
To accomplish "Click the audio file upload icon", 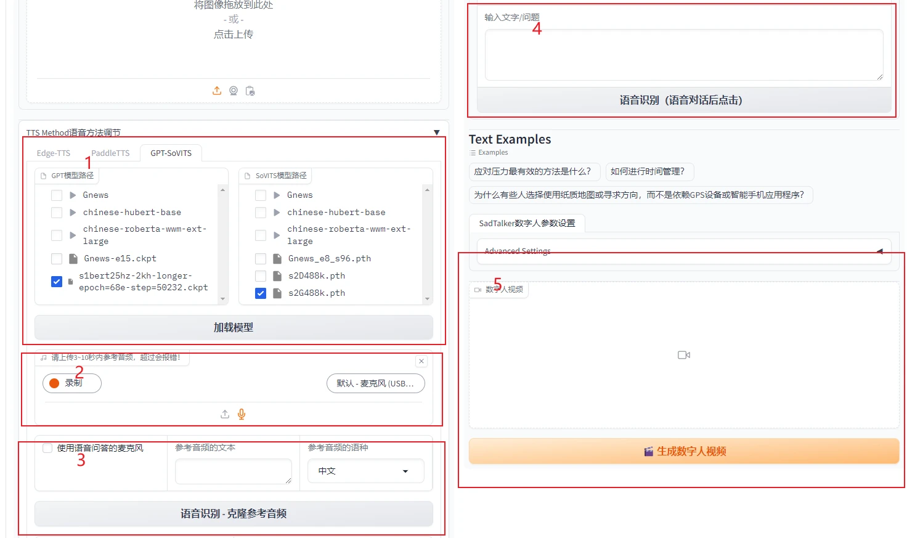I will click(x=225, y=414).
